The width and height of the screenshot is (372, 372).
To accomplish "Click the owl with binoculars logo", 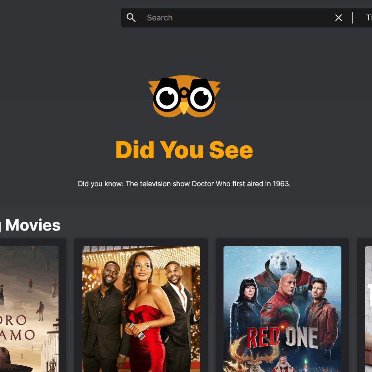I will (184, 96).
